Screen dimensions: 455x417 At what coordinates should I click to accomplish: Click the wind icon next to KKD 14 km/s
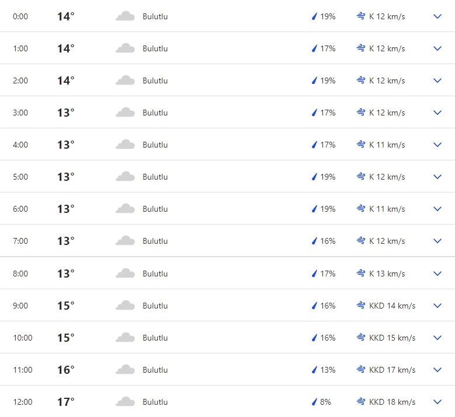361,306
